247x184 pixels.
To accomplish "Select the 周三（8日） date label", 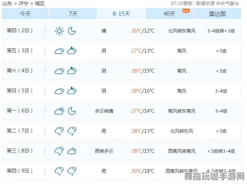I will point(19,151).
